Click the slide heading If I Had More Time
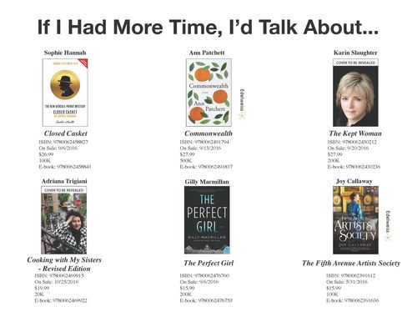This screenshot has height=317, width=417. coord(208,28)
